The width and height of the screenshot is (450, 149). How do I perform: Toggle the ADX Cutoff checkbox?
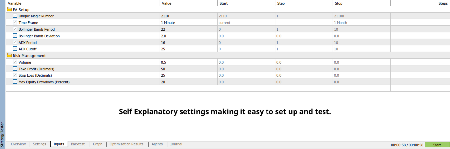tap(15, 49)
